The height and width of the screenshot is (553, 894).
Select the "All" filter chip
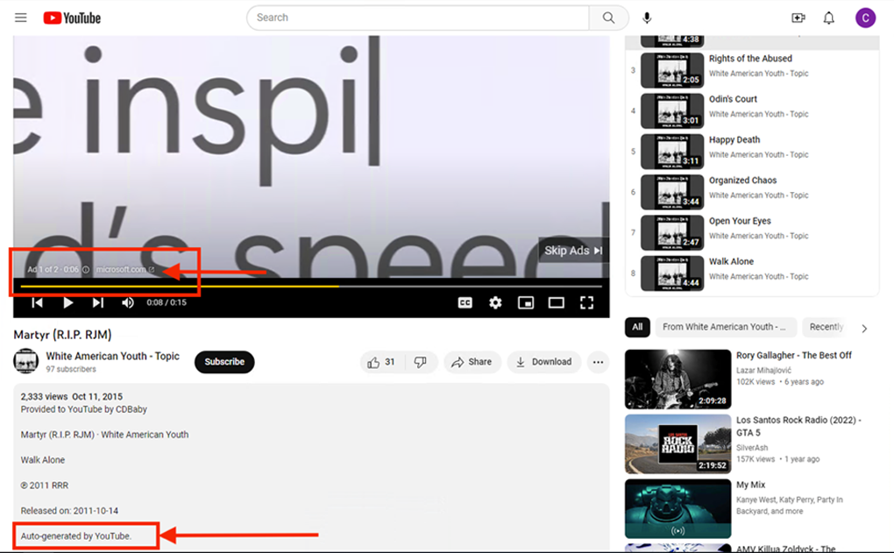coord(637,327)
